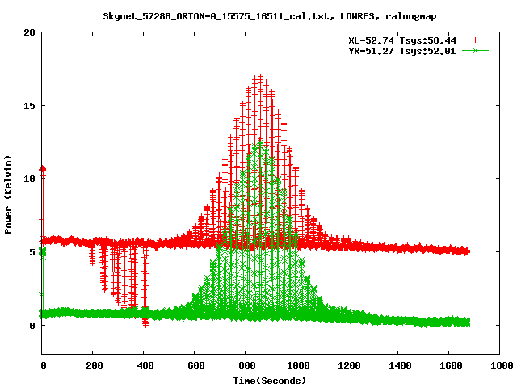Image resolution: width=517 pixels, height=388 pixels.
Task: Click the x-axis tick label '800'
Action: click(247, 365)
